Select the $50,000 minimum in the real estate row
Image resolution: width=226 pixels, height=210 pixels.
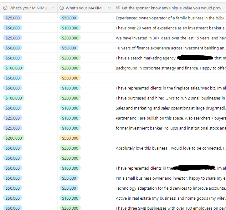13,198
